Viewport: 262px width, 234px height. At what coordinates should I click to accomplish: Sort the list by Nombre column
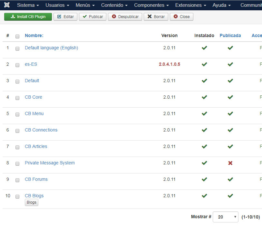pyautogui.click(x=34, y=35)
